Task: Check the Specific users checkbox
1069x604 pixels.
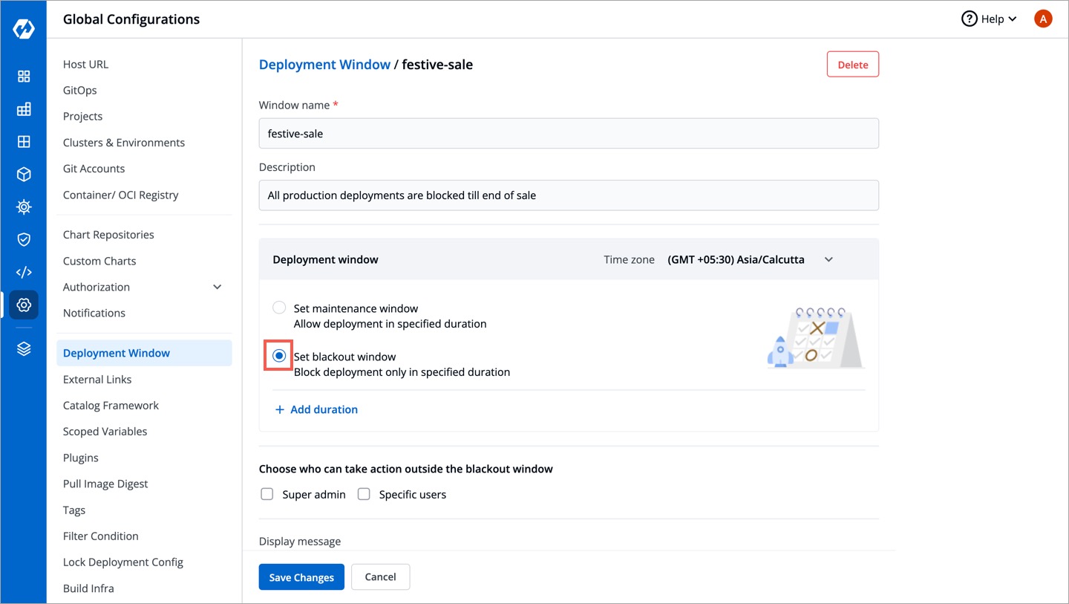Action: coord(364,493)
